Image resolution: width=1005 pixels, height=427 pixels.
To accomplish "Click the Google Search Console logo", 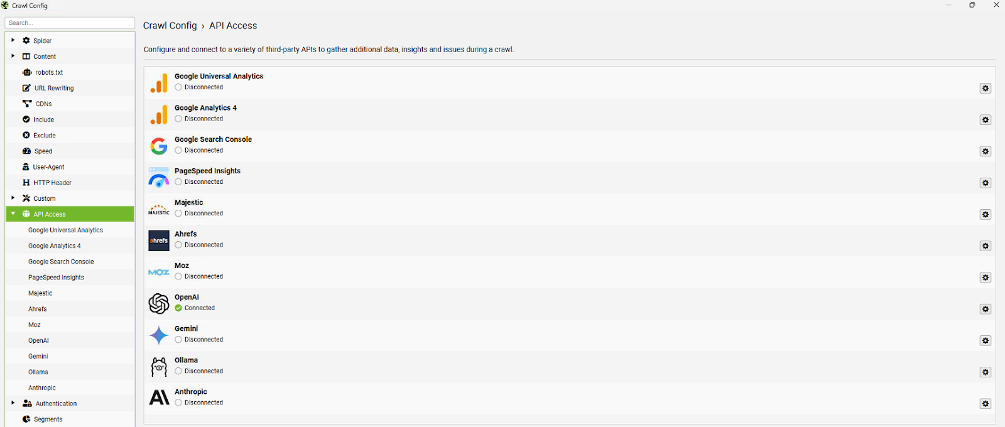I will coord(159,146).
